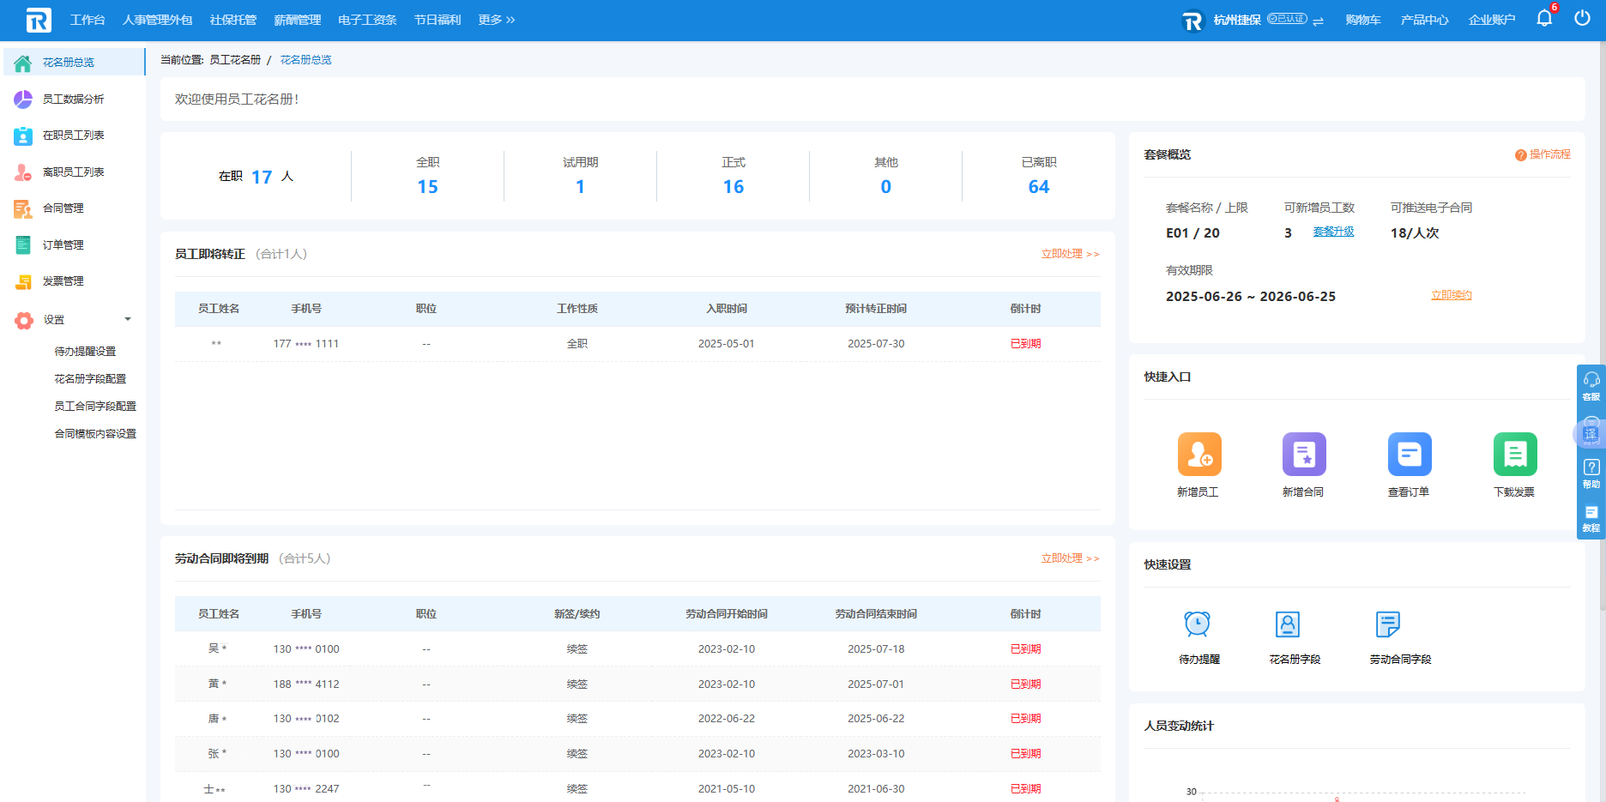Expand the 更多 top navigation menu
The height and width of the screenshot is (802, 1606).
(x=496, y=20)
